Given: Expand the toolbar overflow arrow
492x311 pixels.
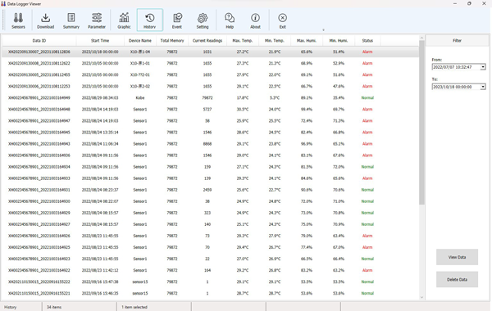Looking at the screenshot, I should click(324, 30).
